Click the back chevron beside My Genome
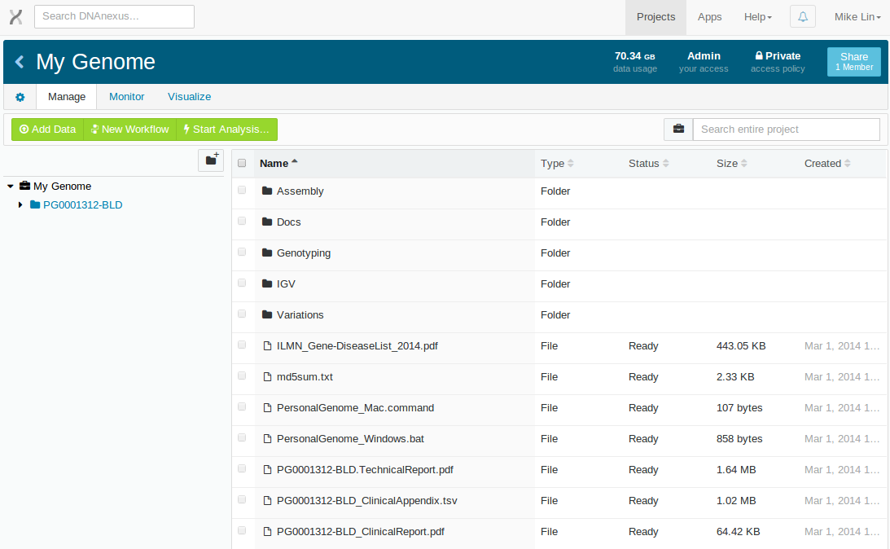The height and width of the screenshot is (549, 890). click(20, 62)
